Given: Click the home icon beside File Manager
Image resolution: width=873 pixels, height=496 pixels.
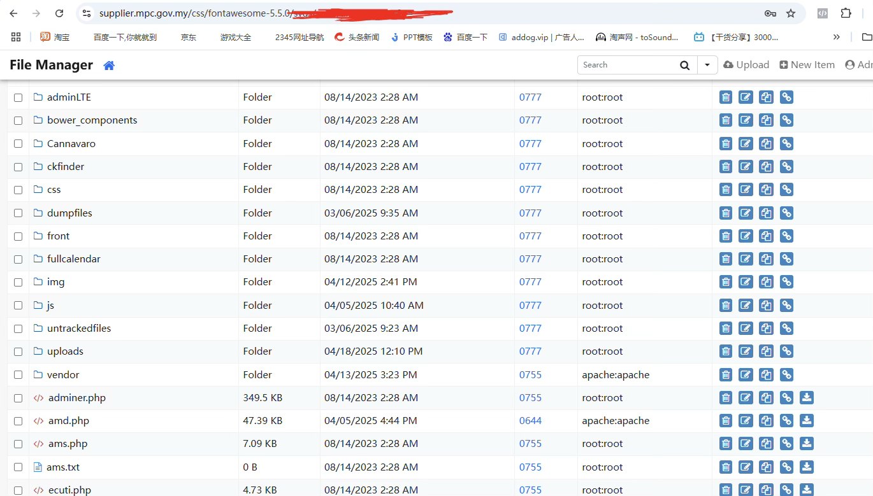Looking at the screenshot, I should [x=109, y=65].
